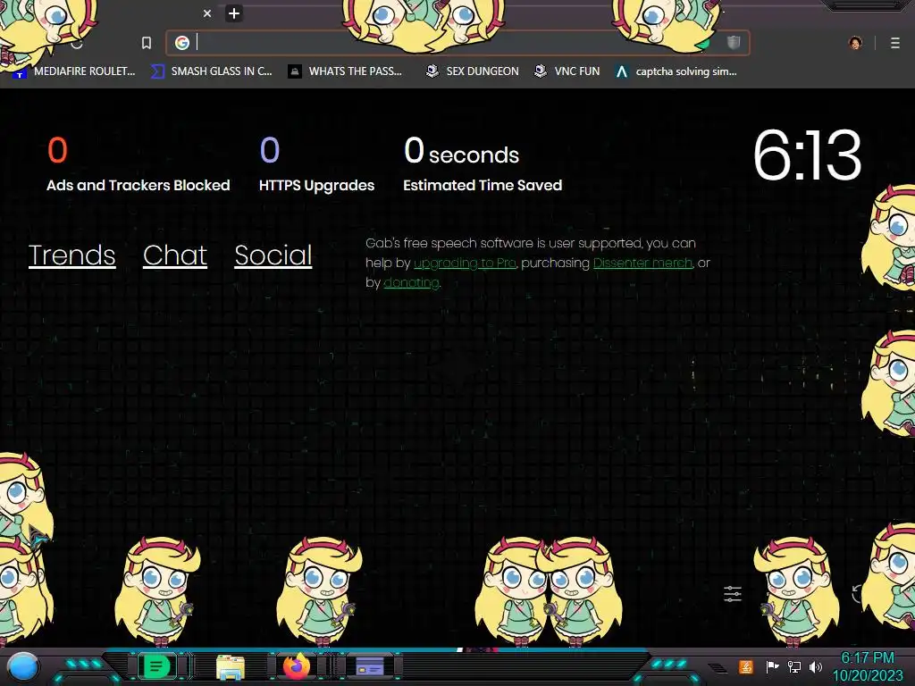
Task: Open WHATS THE PASS... bookmark
Action: 345,71
